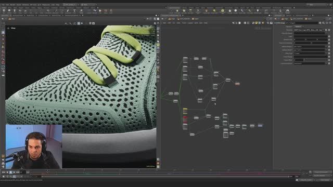The height and width of the screenshot is (187, 333).
Task: Click the network editor find node icon
Action: 268,23
